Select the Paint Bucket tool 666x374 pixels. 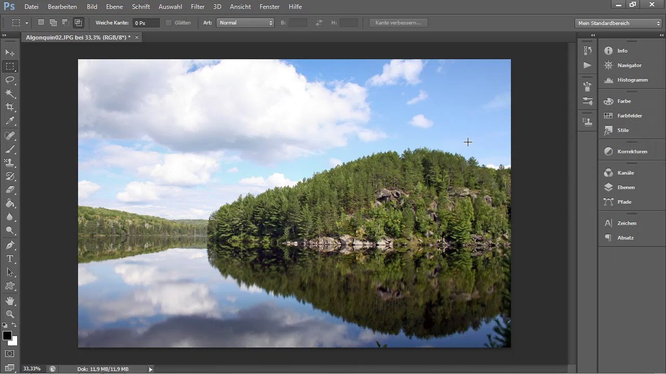[x=10, y=203]
